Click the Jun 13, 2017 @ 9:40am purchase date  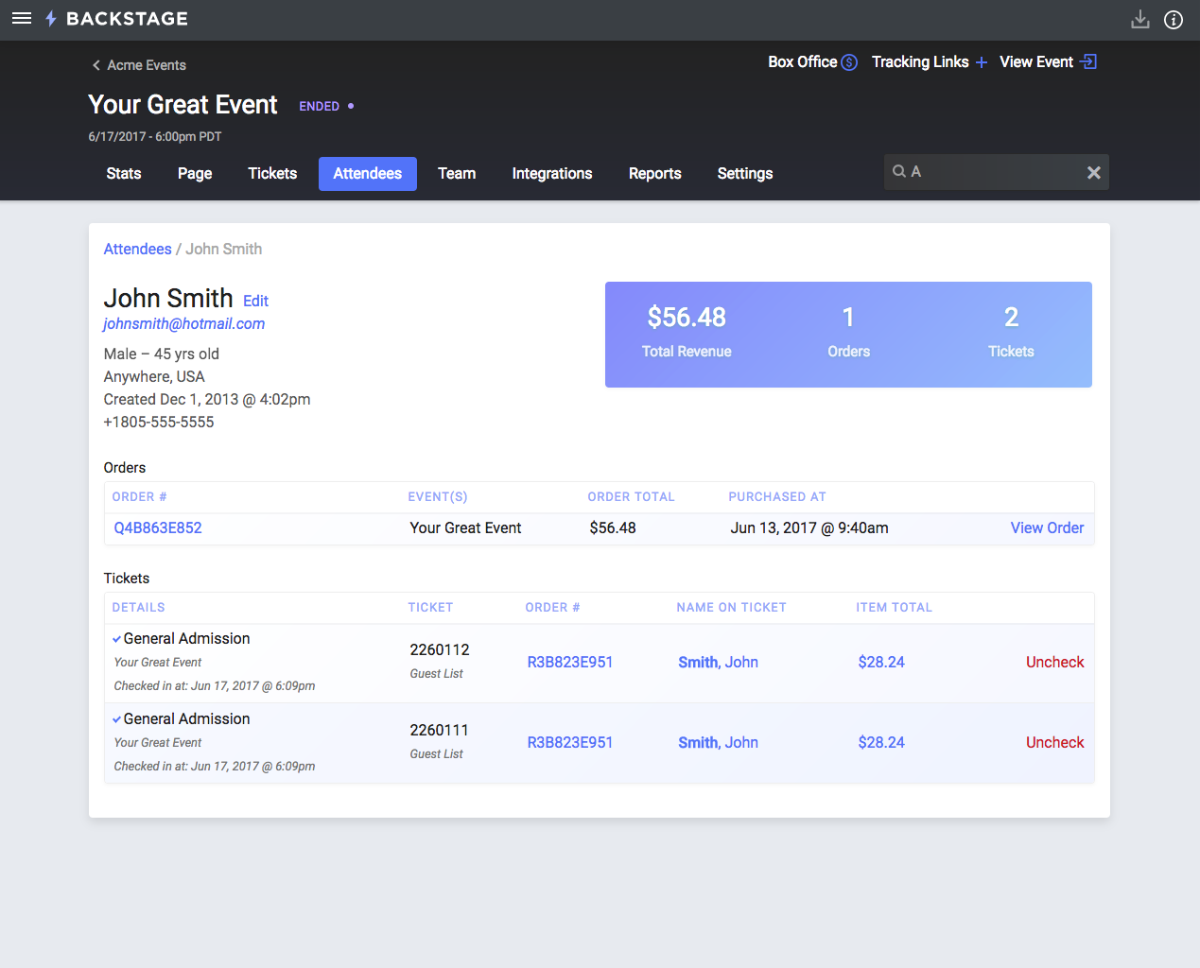pos(809,528)
